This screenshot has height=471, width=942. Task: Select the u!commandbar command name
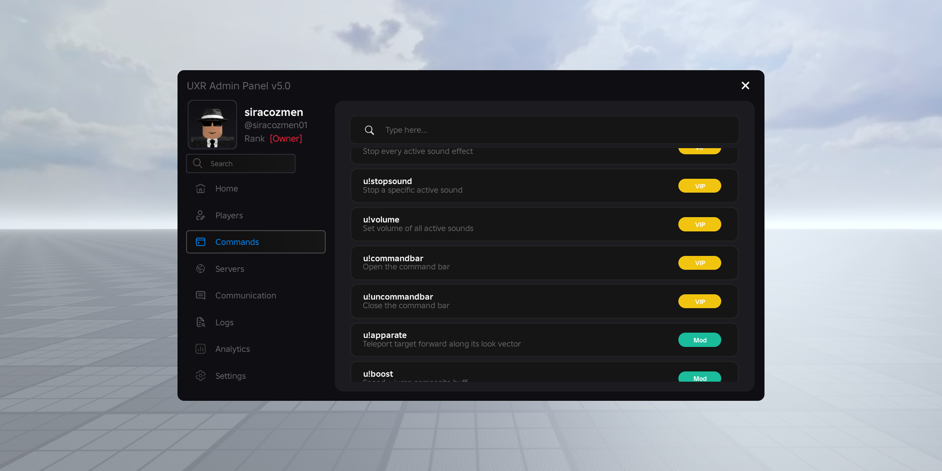click(x=393, y=258)
